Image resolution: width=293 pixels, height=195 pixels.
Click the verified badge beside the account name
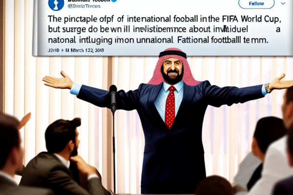(114, 1)
